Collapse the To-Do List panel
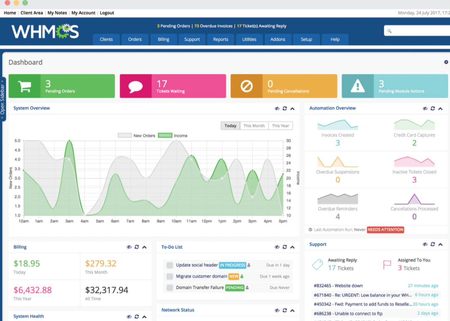 tap(292, 247)
